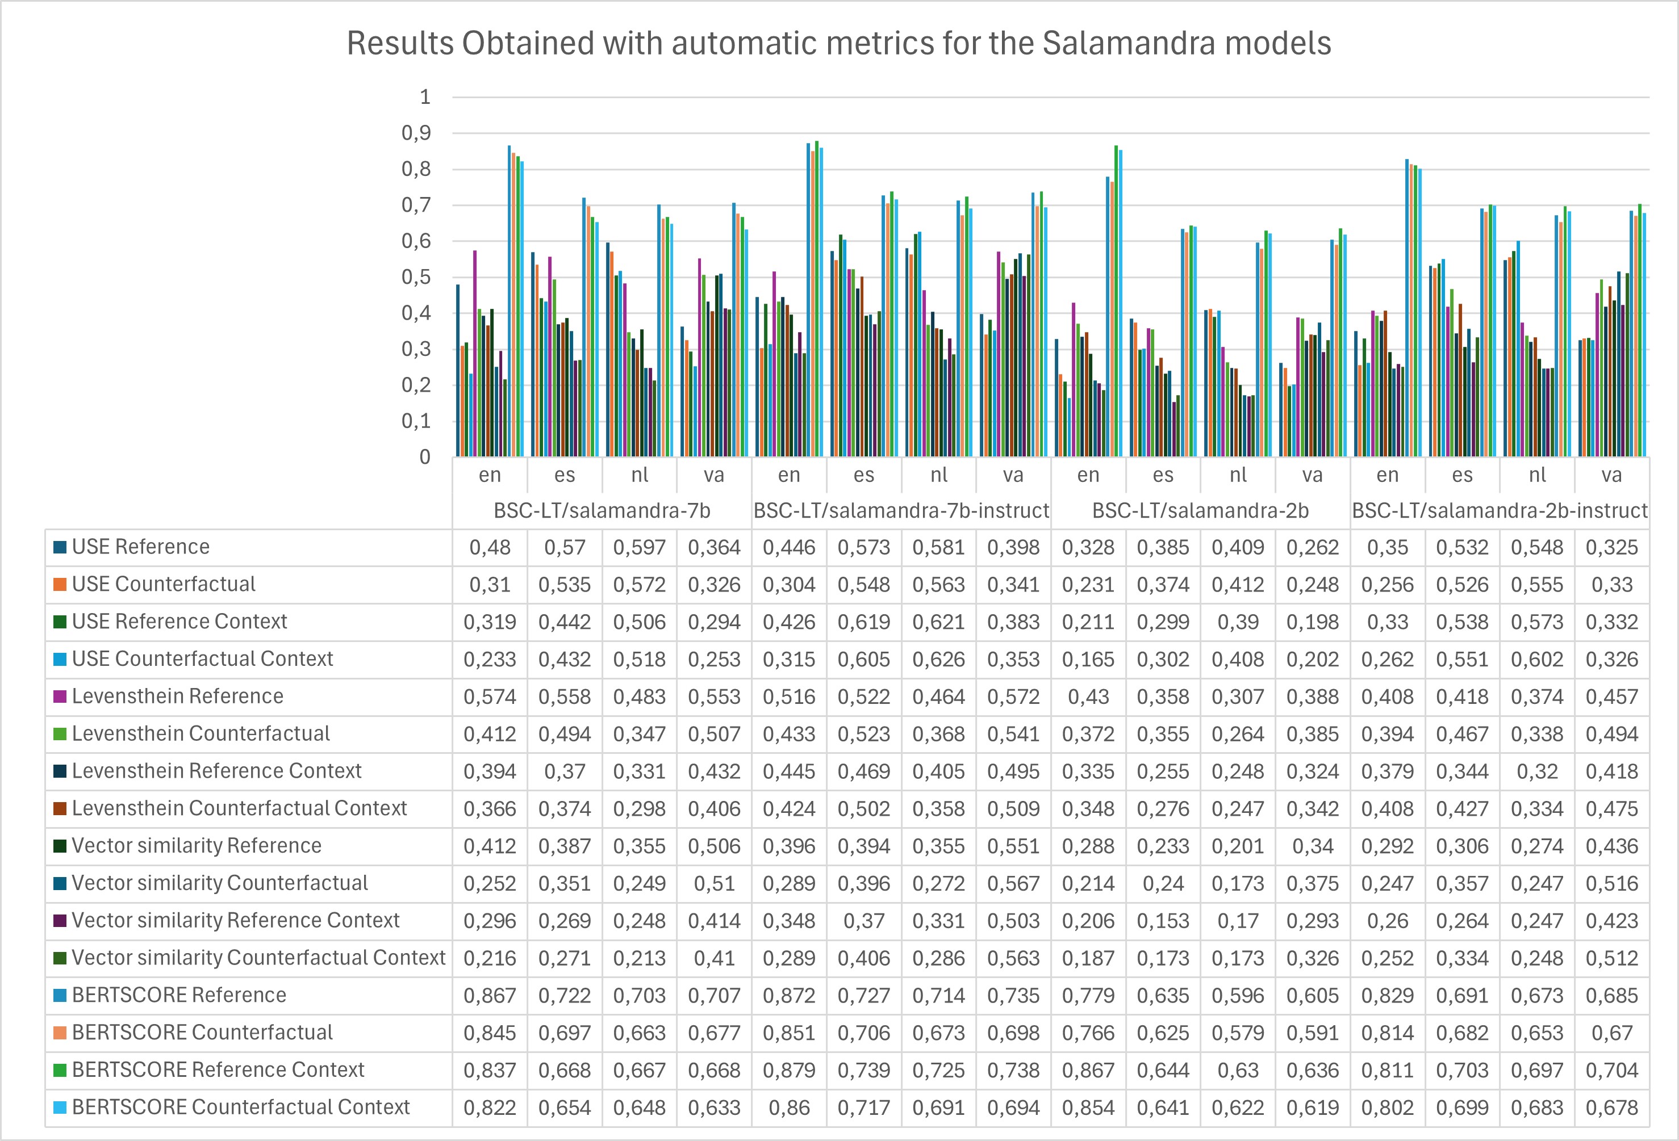The image size is (1679, 1141).
Task: Click the 0,165 cell in USE Counterfactual Context row
Action: [1088, 659]
